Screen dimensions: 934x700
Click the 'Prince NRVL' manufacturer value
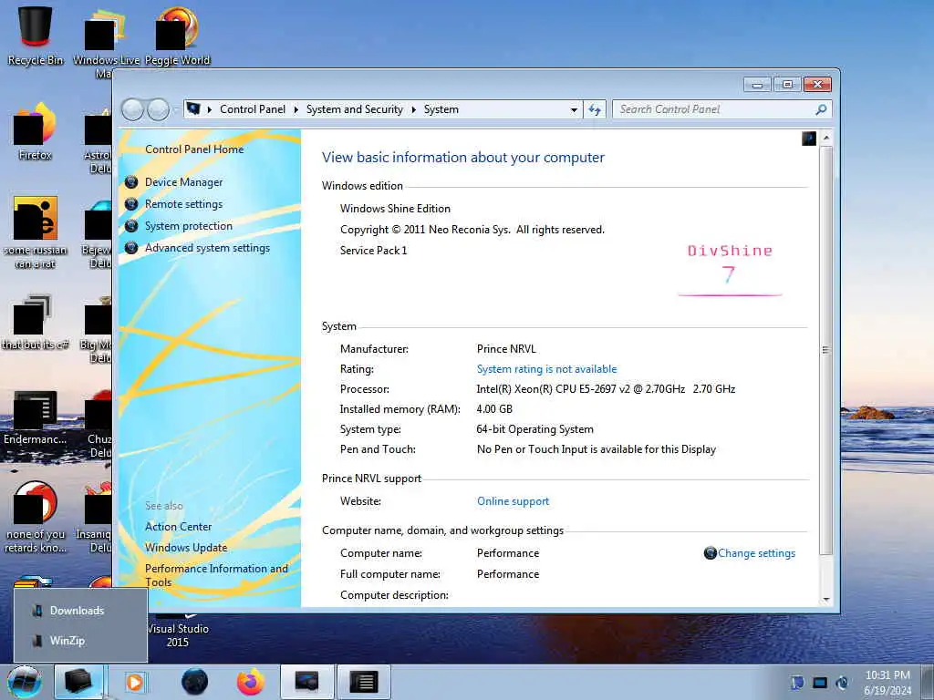pos(506,349)
